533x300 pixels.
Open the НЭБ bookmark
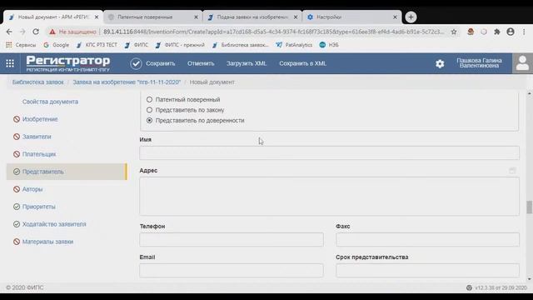[x=329, y=45]
